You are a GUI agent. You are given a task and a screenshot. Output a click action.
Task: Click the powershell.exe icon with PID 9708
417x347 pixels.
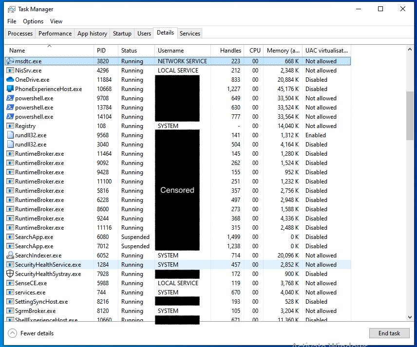click(x=10, y=98)
